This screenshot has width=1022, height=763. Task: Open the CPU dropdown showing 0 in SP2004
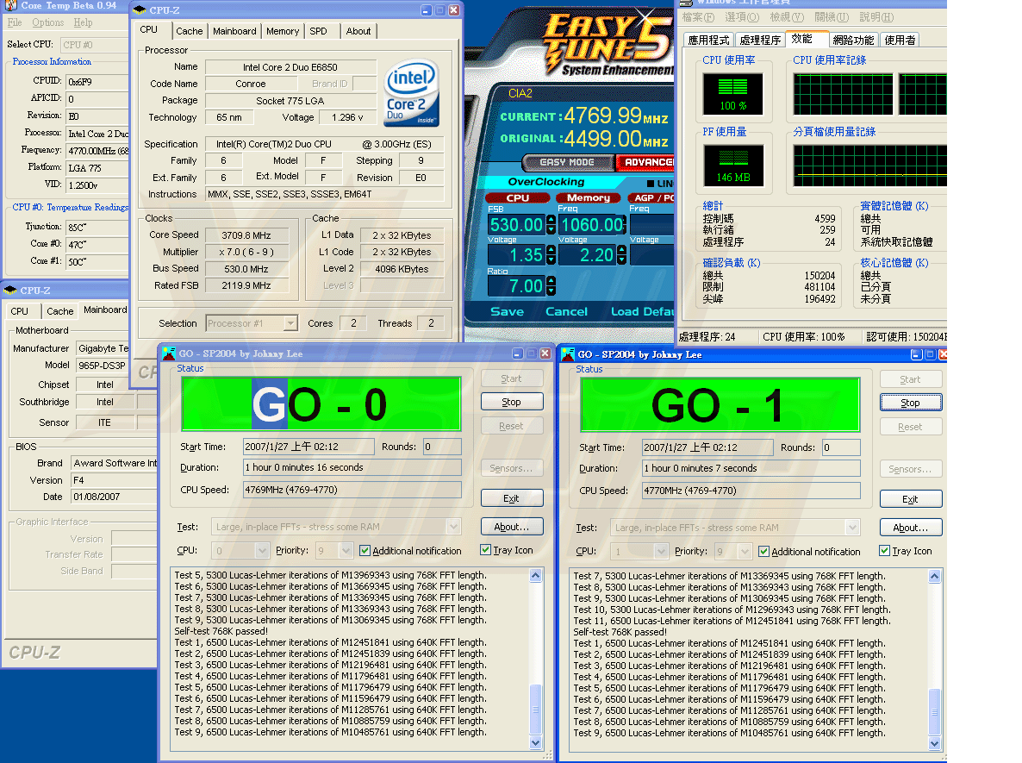262,550
